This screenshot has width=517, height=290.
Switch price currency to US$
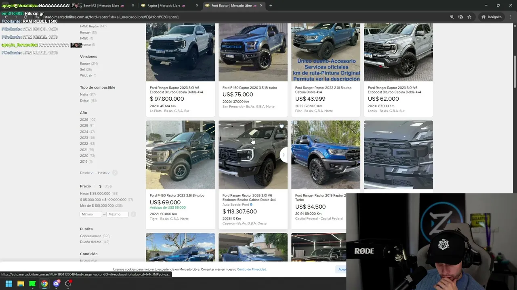coord(108,186)
